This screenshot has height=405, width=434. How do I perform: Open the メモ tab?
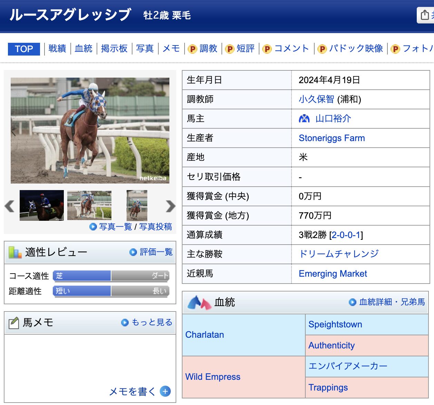point(171,49)
